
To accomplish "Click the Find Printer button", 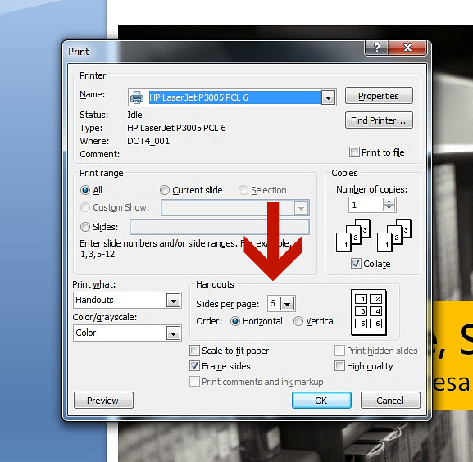I will tap(379, 120).
